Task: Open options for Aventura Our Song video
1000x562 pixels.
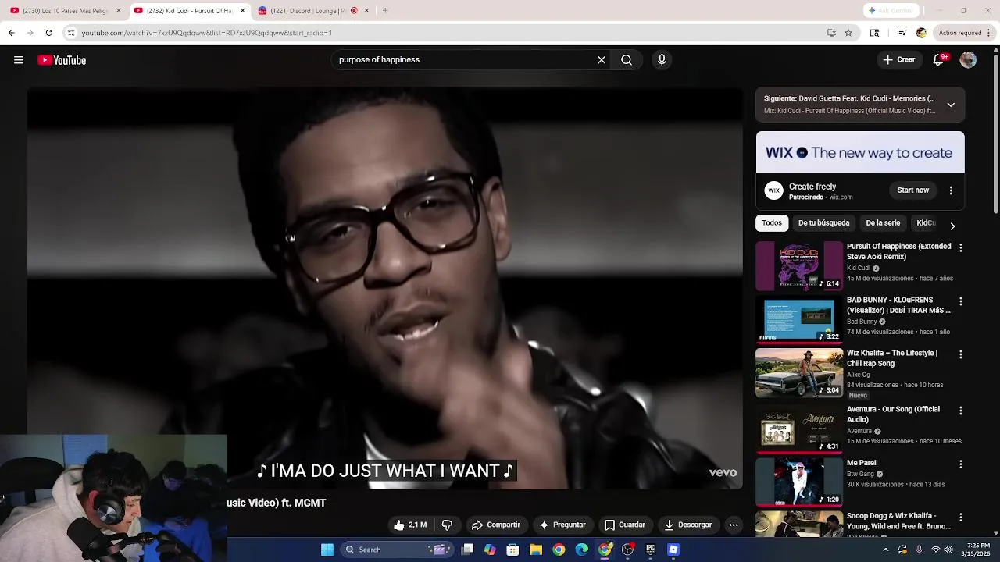Action: (961, 411)
